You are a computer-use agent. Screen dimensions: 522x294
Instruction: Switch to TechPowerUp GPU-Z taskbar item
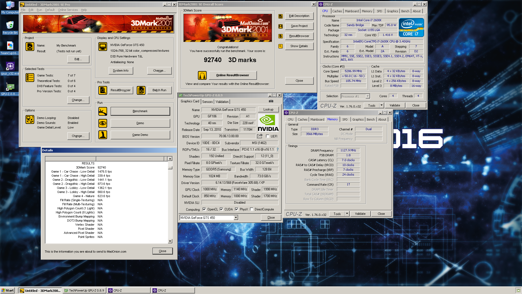(85, 290)
